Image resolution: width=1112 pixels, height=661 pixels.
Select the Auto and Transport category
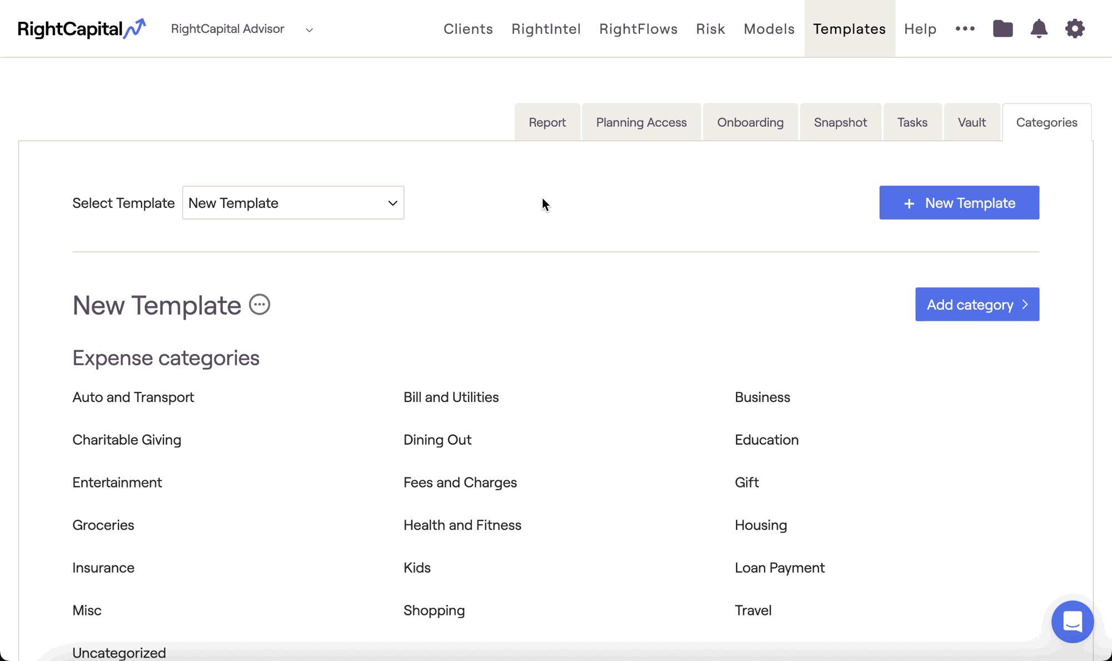[133, 397]
